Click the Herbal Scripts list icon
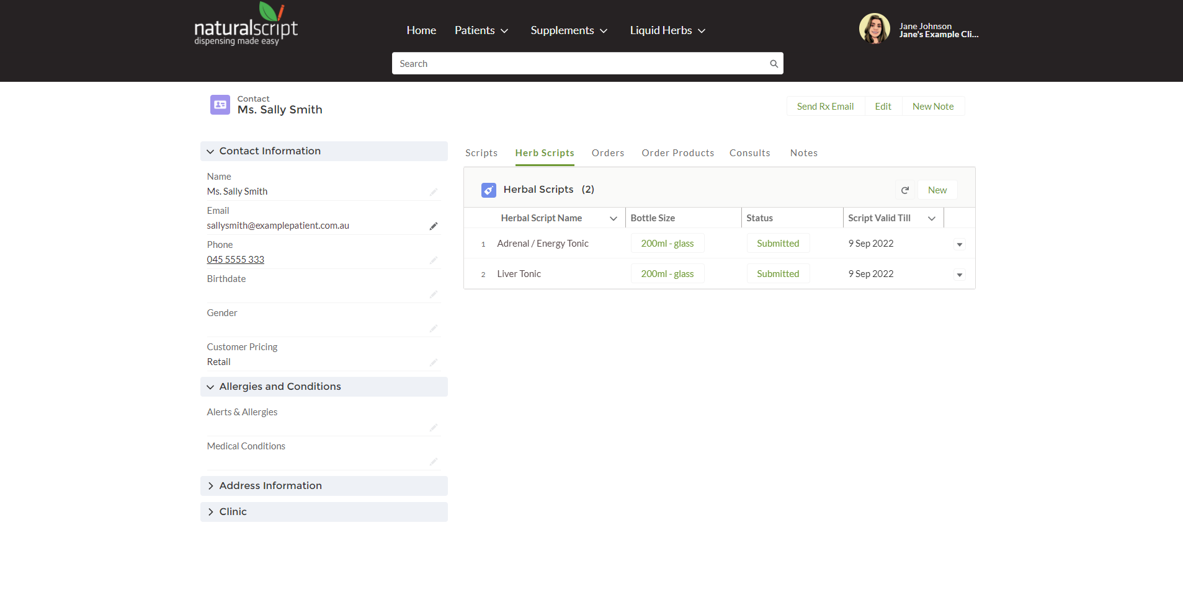Viewport: 1183px width, 595px height. (489, 190)
